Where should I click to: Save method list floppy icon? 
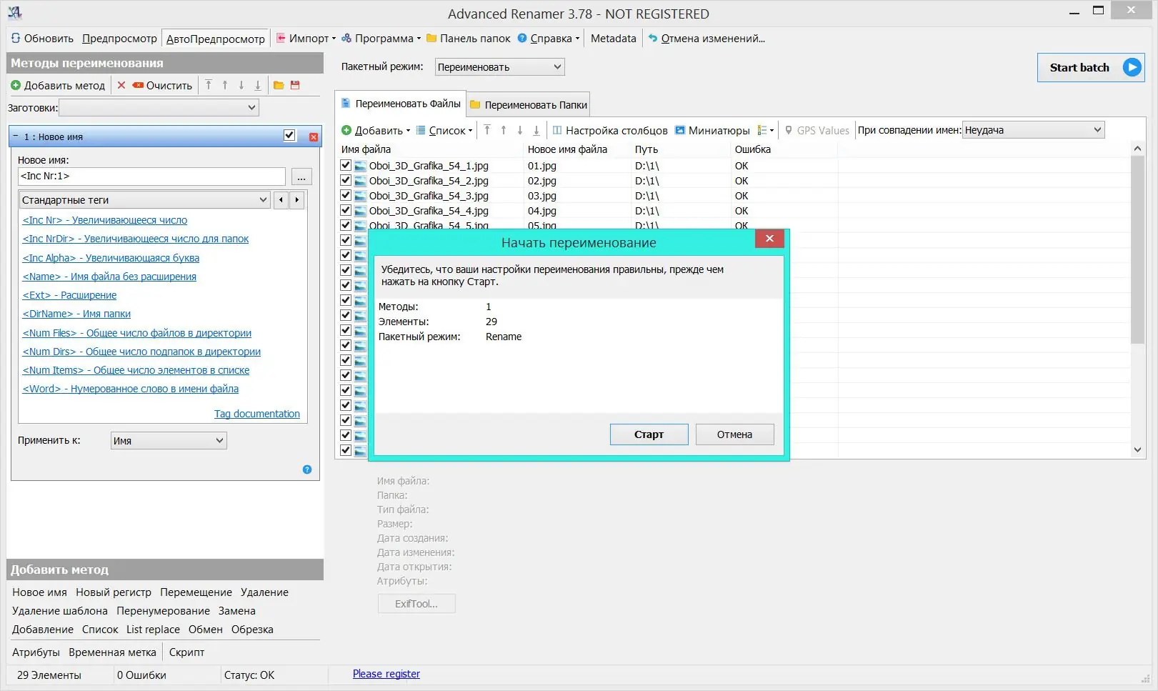point(295,85)
